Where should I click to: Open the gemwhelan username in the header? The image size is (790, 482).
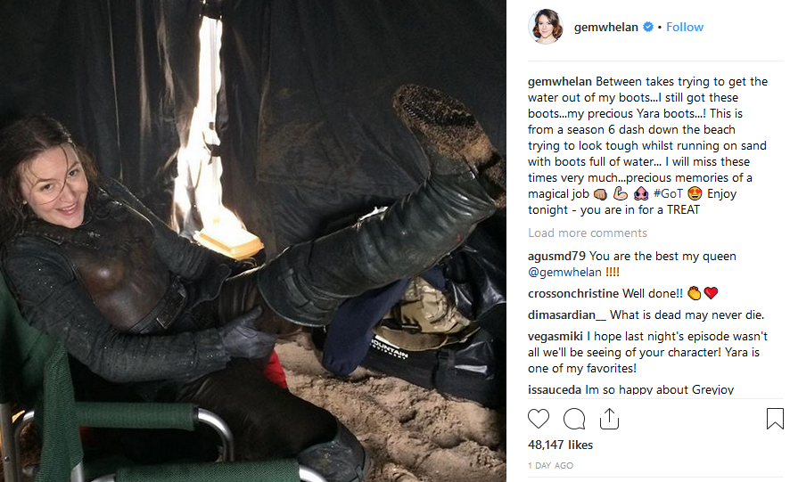(x=606, y=28)
